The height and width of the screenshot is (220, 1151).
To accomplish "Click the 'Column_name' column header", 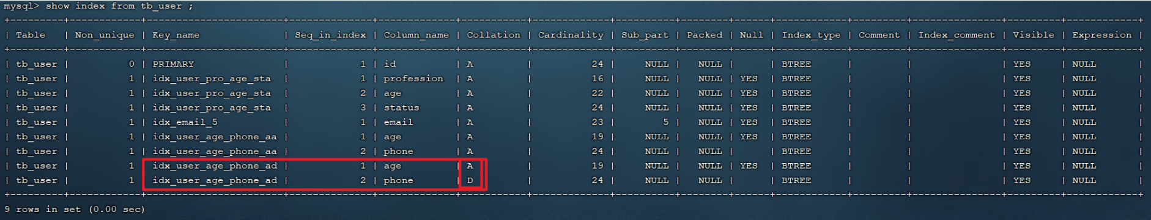I will (416, 35).
